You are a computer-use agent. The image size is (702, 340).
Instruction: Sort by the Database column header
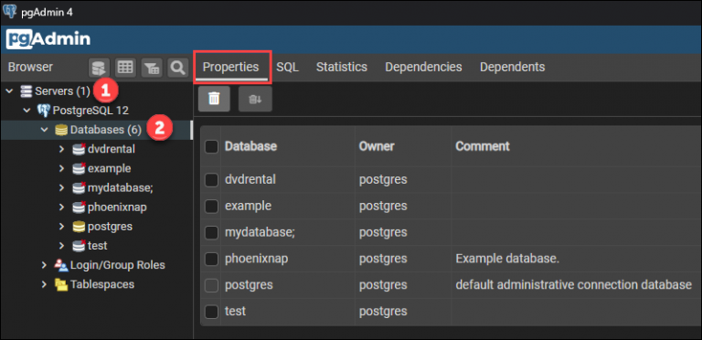click(x=250, y=146)
